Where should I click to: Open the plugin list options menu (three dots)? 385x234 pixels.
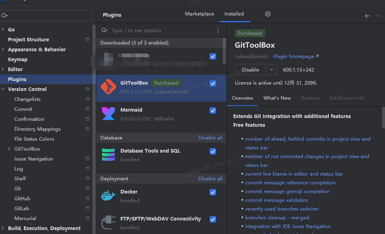coord(218,30)
